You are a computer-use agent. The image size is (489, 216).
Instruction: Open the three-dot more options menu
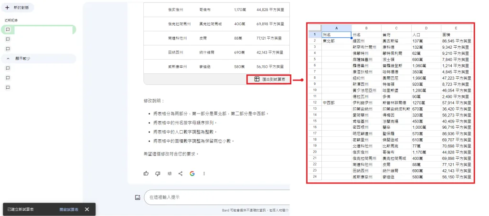(204, 174)
